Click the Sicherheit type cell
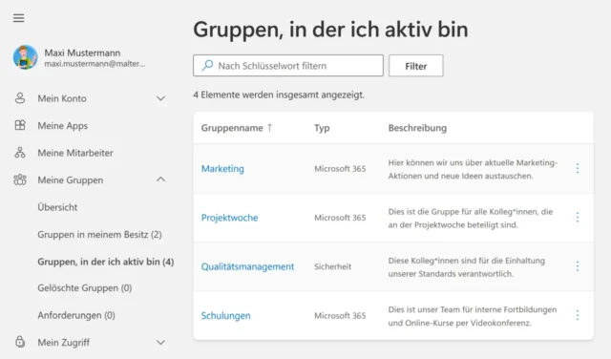The width and height of the screenshot is (611, 359). coord(333,266)
